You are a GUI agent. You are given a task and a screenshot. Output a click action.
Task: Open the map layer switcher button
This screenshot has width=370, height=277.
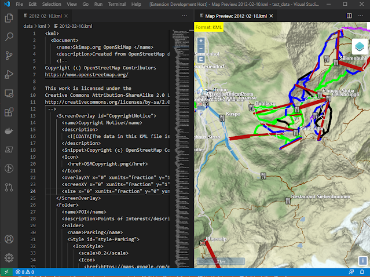pyautogui.click(x=360, y=46)
